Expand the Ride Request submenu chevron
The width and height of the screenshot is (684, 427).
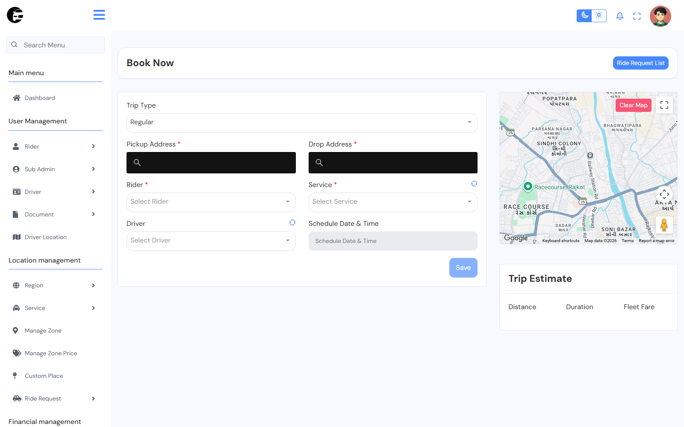pos(93,398)
